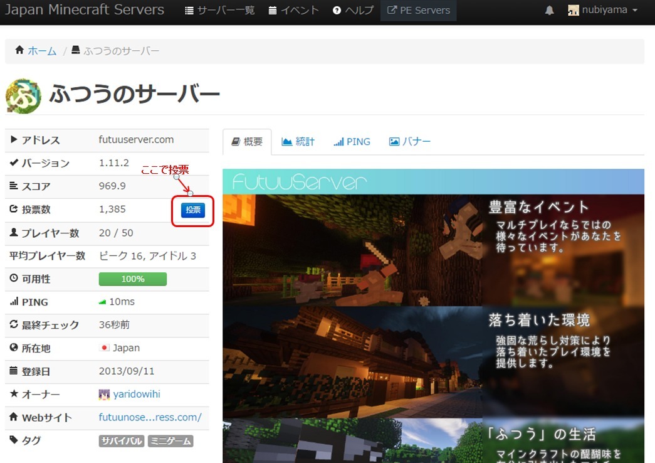Click the nubiyama user avatar icon
The width and height of the screenshot is (655, 463).
pos(573,11)
